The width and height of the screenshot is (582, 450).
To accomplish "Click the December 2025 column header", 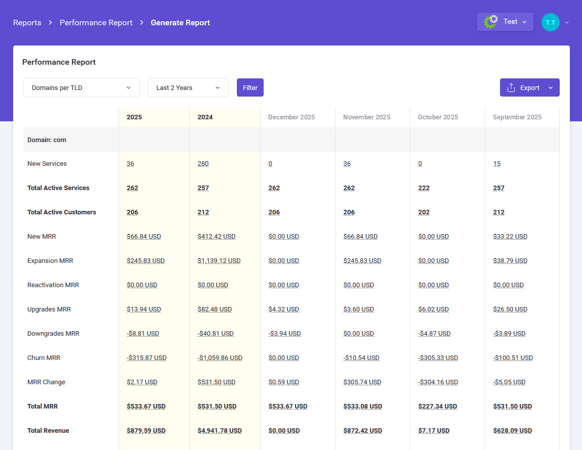I will (292, 117).
